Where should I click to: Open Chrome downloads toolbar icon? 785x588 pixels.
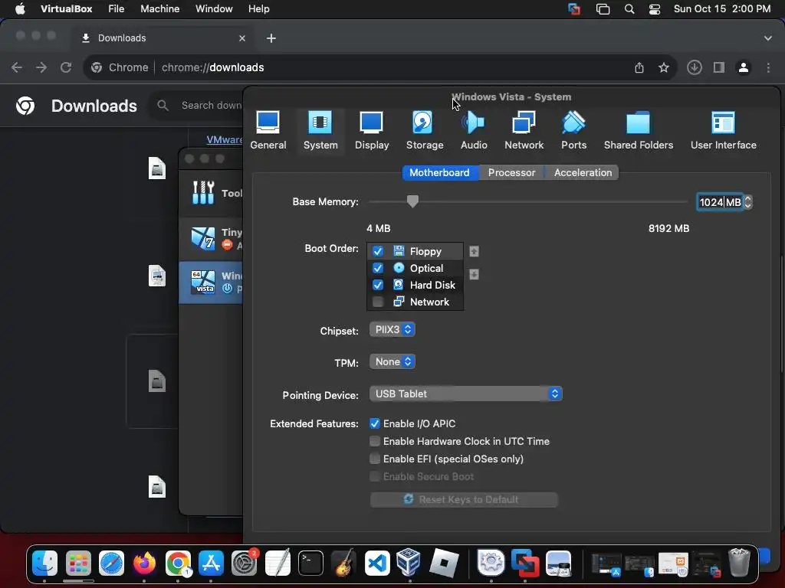tap(694, 67)
